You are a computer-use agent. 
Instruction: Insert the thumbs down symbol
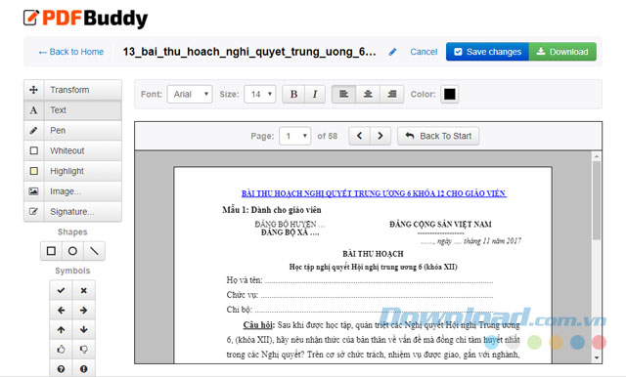(x=83, y=350)
